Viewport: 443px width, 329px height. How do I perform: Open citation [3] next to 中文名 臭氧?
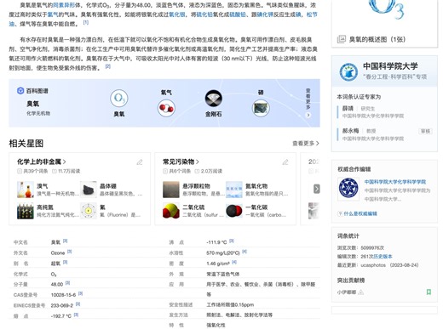tap(65, 241)
